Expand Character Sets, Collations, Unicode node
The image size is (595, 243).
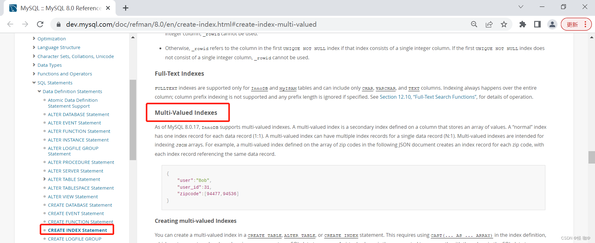(x=34, y=56)
